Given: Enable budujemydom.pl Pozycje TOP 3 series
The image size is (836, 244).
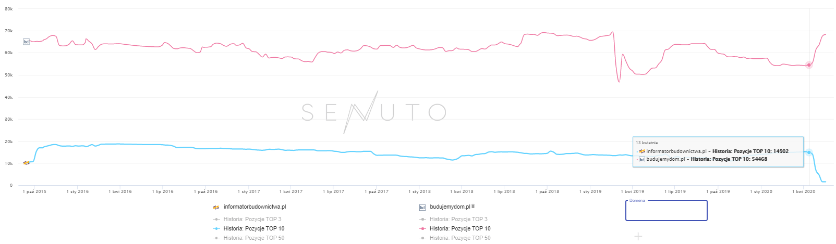Looking at the screenshot, I should click(x=458, y=219).
